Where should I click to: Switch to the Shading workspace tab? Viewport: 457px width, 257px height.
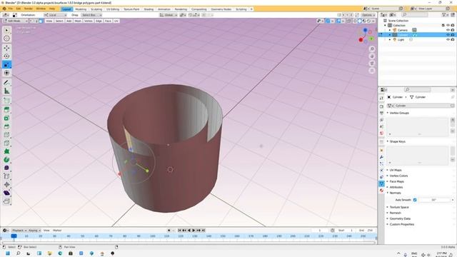coord(149,9)
